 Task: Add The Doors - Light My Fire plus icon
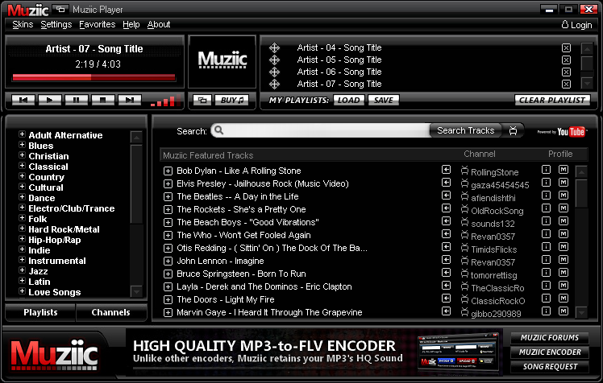click(168, 300)
